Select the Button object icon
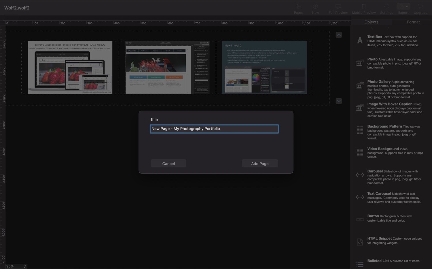Screen dimensions: 432x269 360,220
